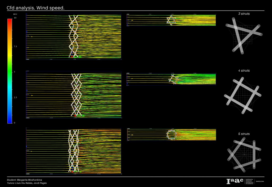Click the lattice tower in the top-left simulation
This screenshot has height=187, width=272.
click(74, 36)
